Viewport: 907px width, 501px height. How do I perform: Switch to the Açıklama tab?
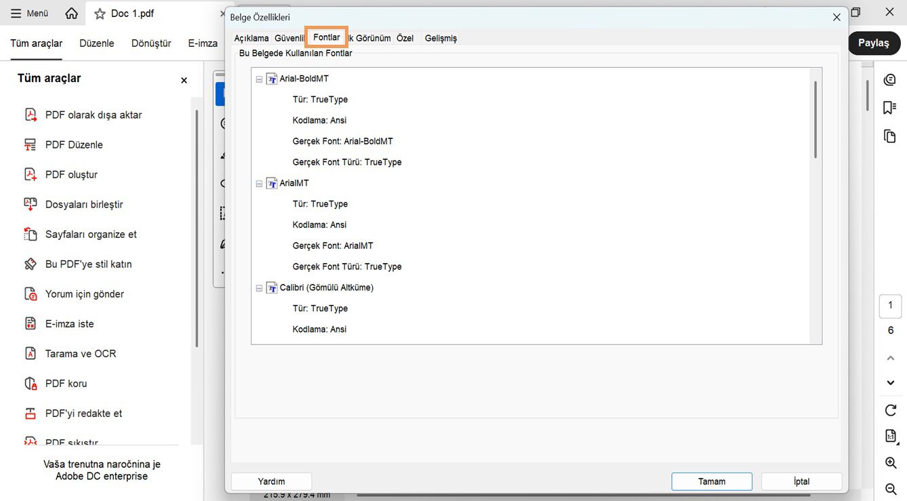(251, 38)
